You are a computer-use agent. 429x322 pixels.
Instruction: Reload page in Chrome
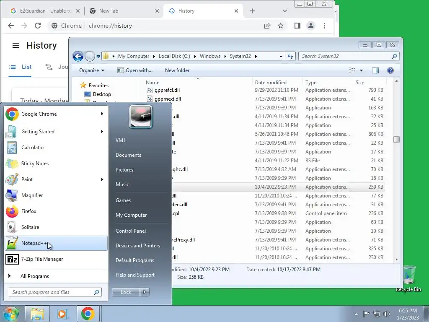click(38, 26)
